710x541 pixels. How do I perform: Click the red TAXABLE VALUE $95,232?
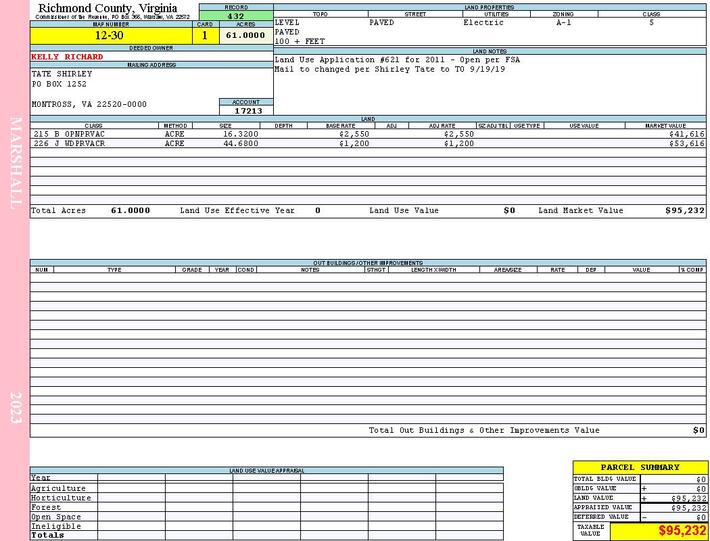pos(682,531)
